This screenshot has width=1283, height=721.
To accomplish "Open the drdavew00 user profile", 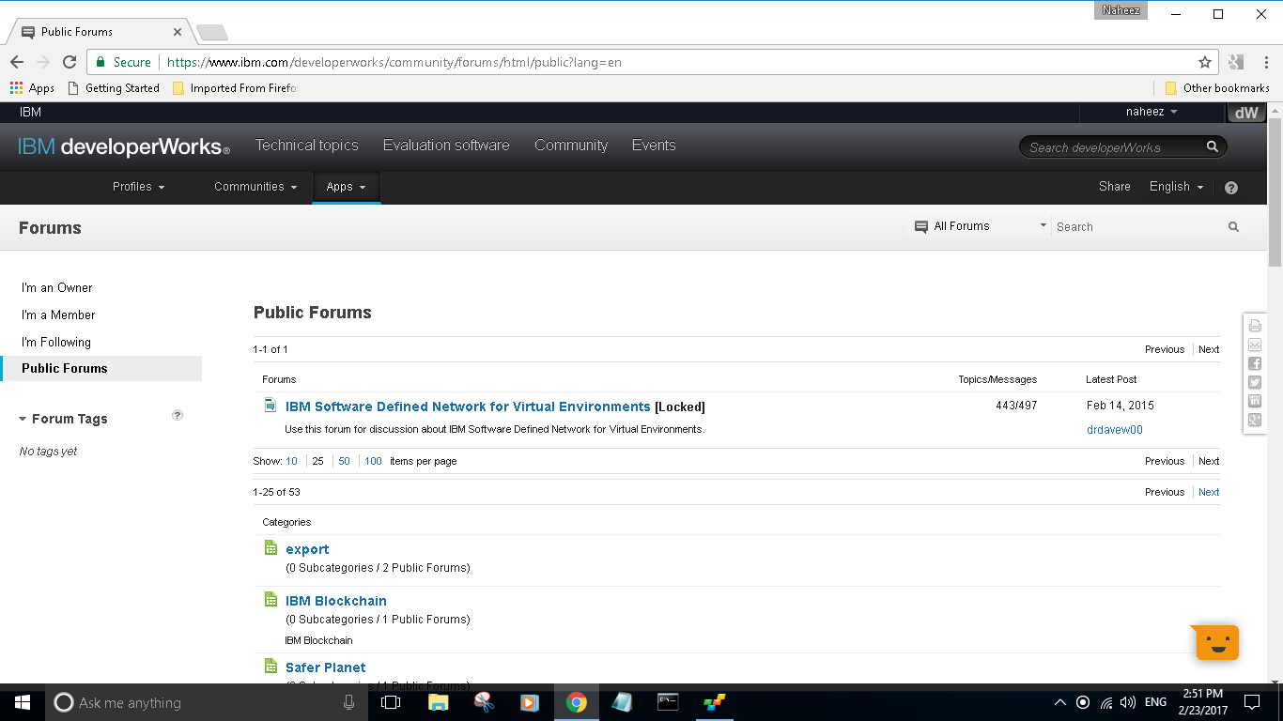I will (x=1115, y=430).
